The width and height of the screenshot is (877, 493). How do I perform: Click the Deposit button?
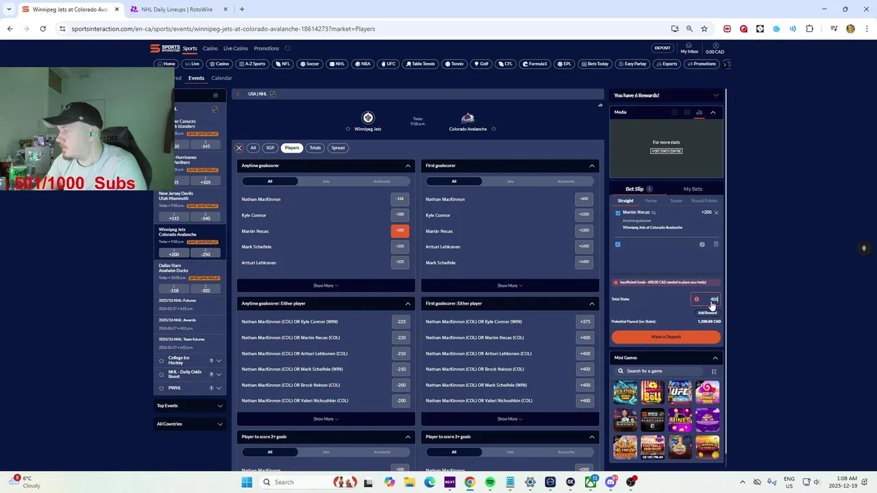(663, 49)
